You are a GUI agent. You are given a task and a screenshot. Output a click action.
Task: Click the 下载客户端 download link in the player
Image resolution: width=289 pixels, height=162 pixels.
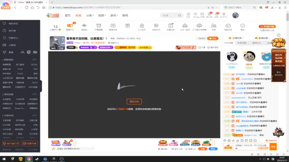122,109
